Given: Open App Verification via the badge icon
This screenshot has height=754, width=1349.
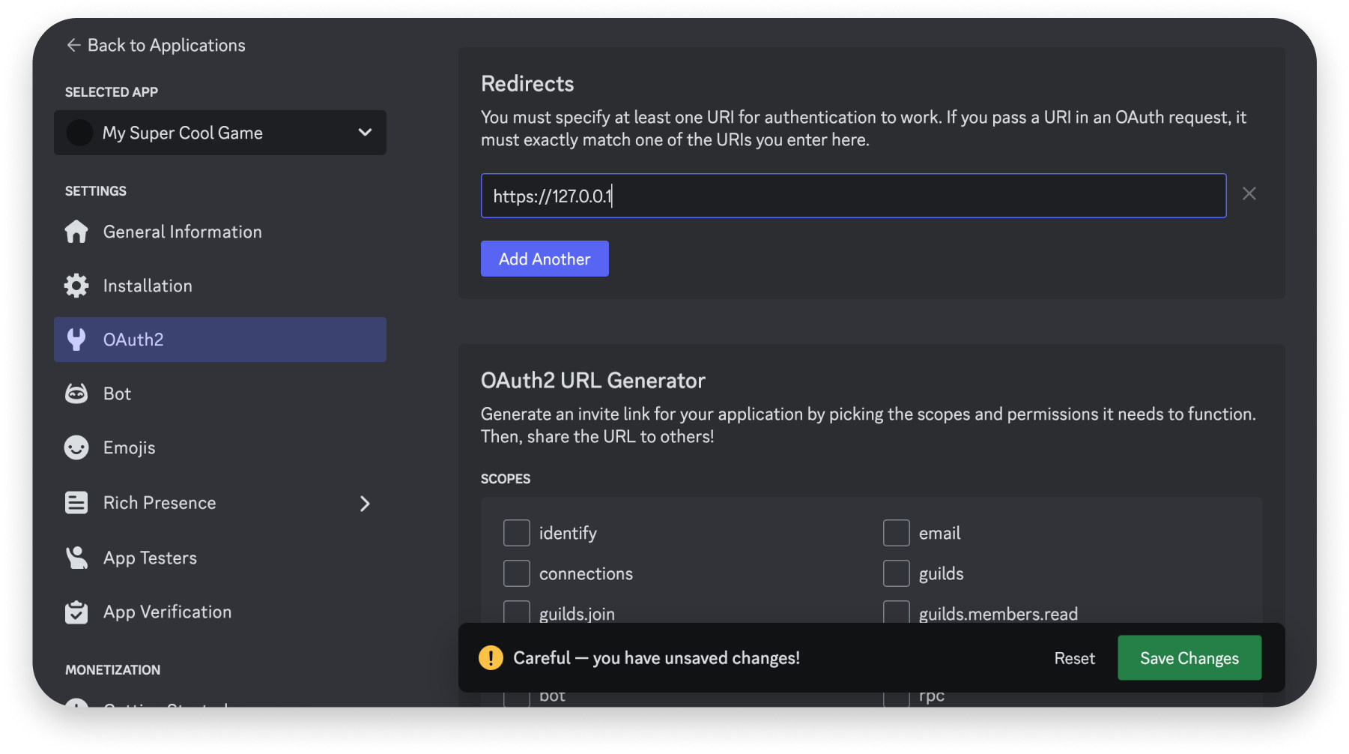Looking at the screenshot, I should click(76, 612).
